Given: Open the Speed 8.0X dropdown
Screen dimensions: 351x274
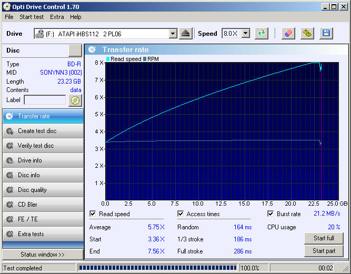Looking at the screenshot, I should coord(246,34).
